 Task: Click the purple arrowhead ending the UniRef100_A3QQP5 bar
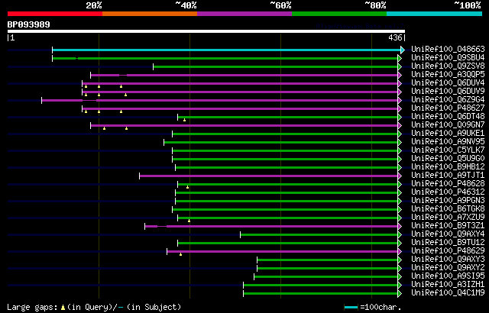[x=400, y=75]
